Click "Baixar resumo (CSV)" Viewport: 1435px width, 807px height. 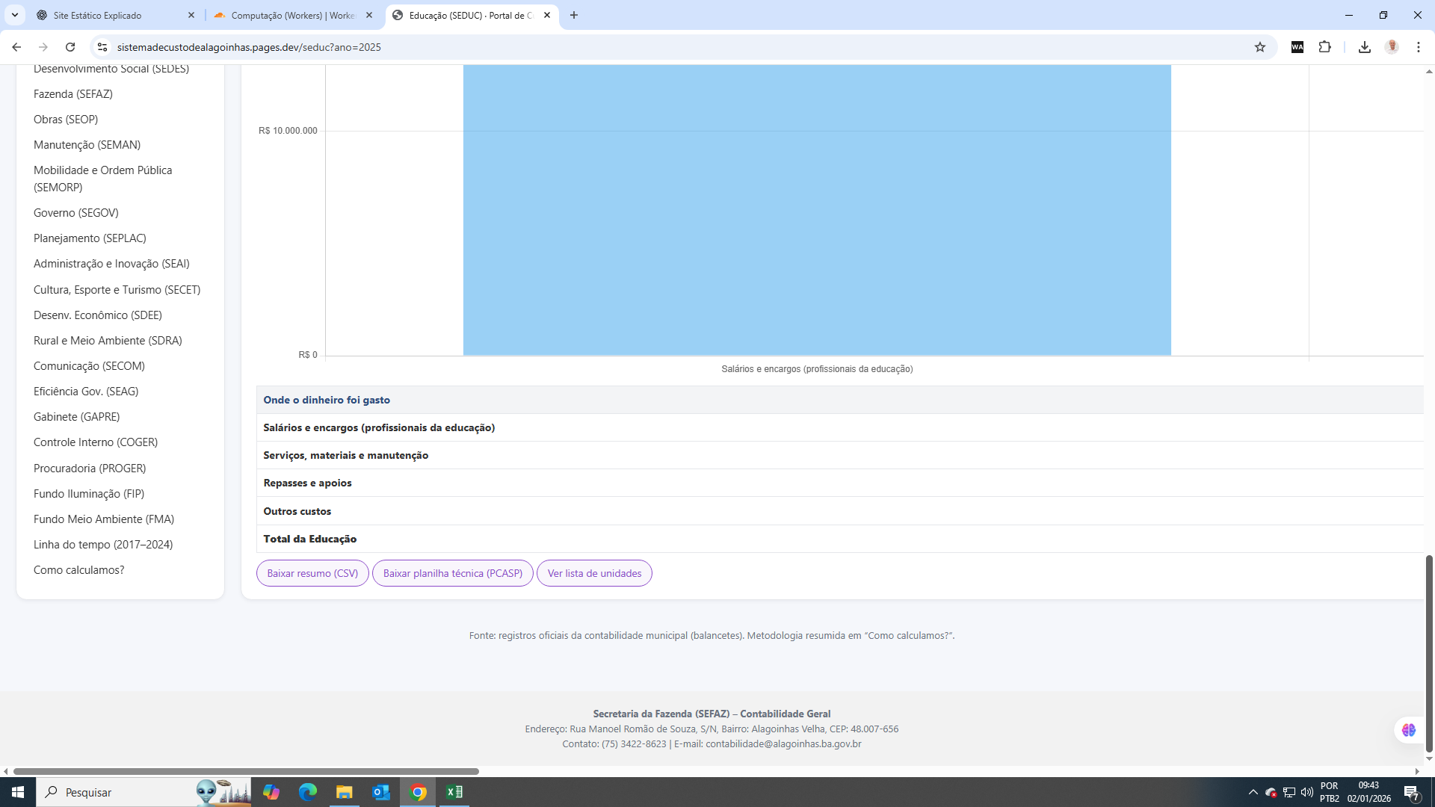coord(312,573)
